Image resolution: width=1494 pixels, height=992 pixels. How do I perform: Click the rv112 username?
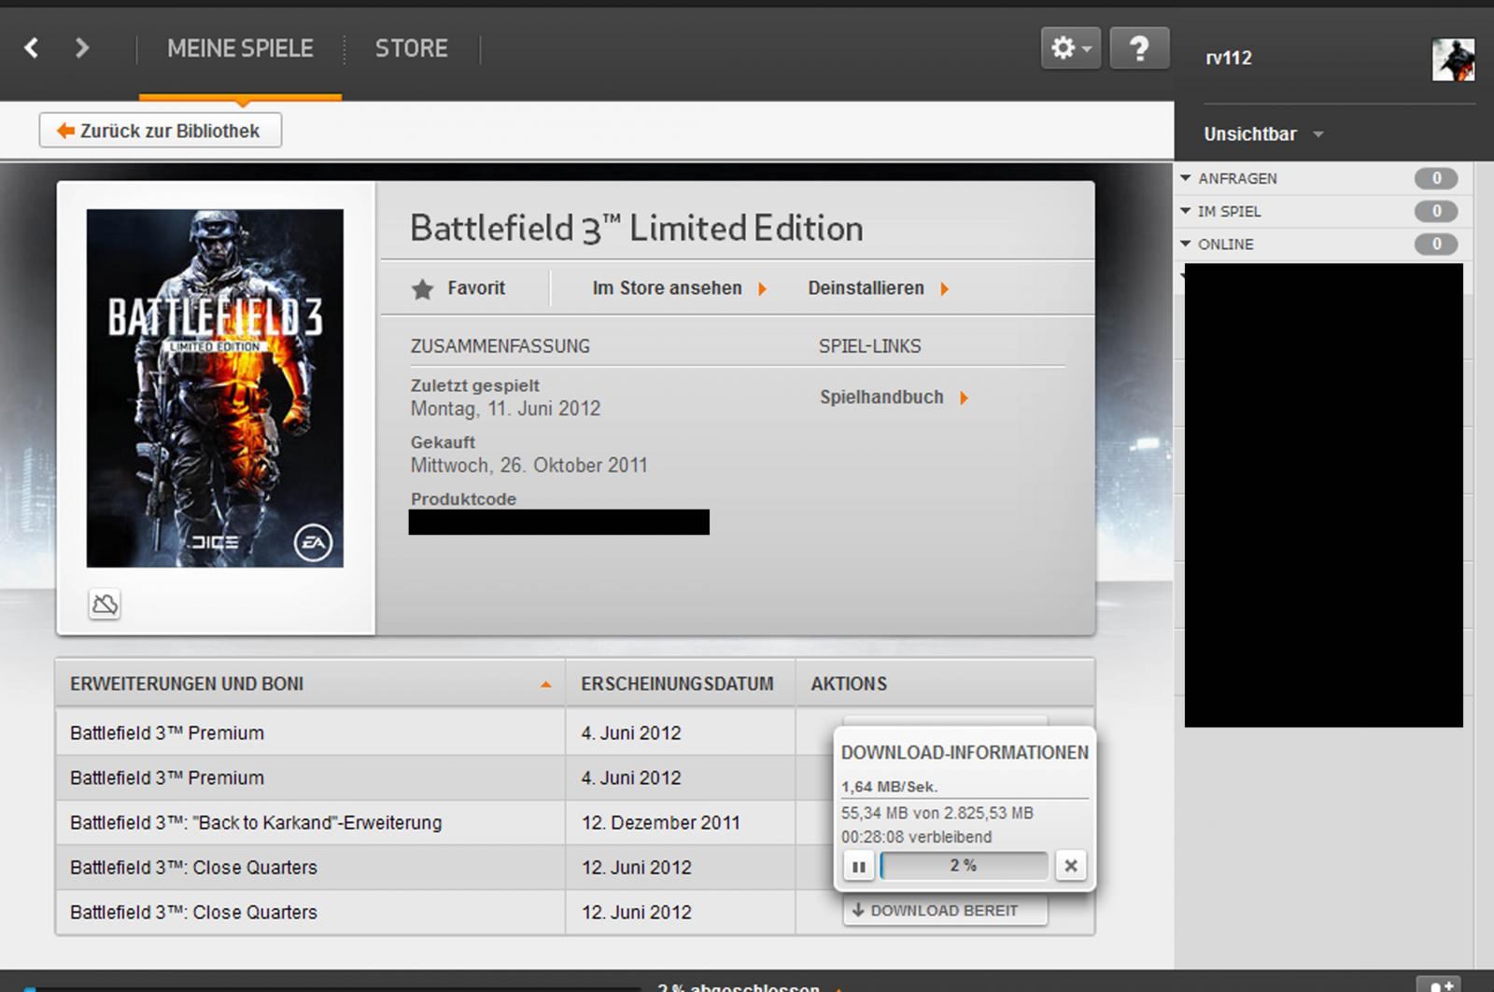(1229, 58)
